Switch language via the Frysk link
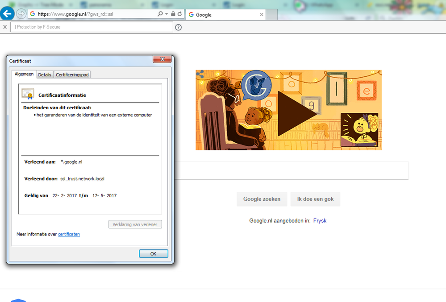The image size is (446, 302). [320, 221]
